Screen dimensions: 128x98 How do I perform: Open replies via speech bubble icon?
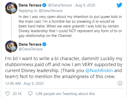(30, 94)
